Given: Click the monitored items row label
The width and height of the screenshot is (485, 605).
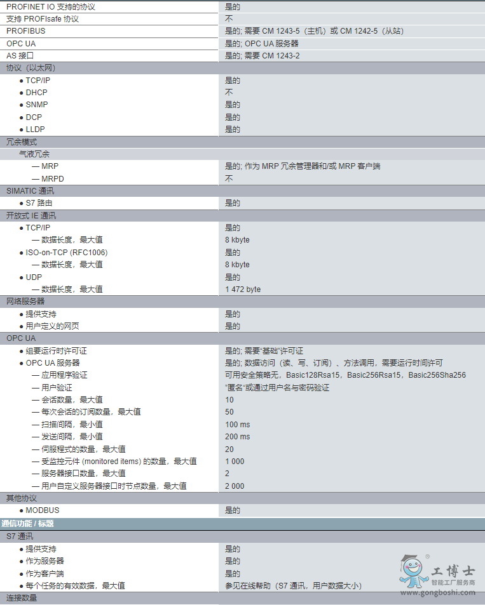Looking at the screenshot, I should (x=114, y=462).
